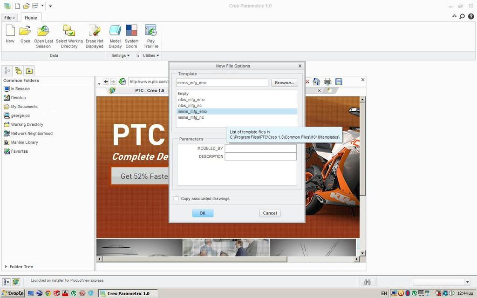Open the windows dropdown arrow in quick access toolbar

42,6
